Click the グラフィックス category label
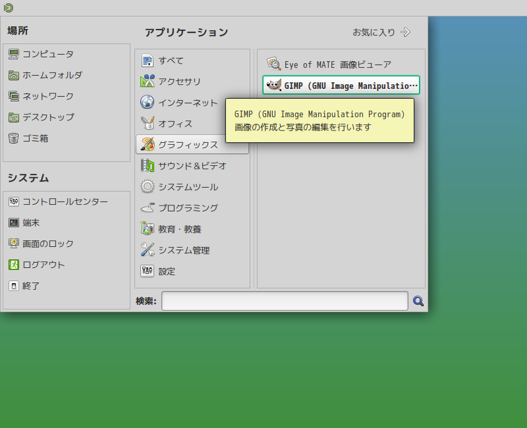The width and height of the screenshot is (527, 428). [188, 145]
